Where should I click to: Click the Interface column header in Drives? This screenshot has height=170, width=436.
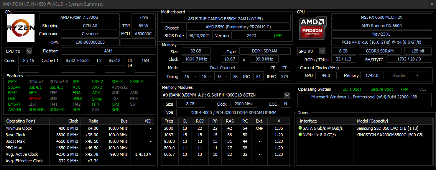click(x=325, y=121)
